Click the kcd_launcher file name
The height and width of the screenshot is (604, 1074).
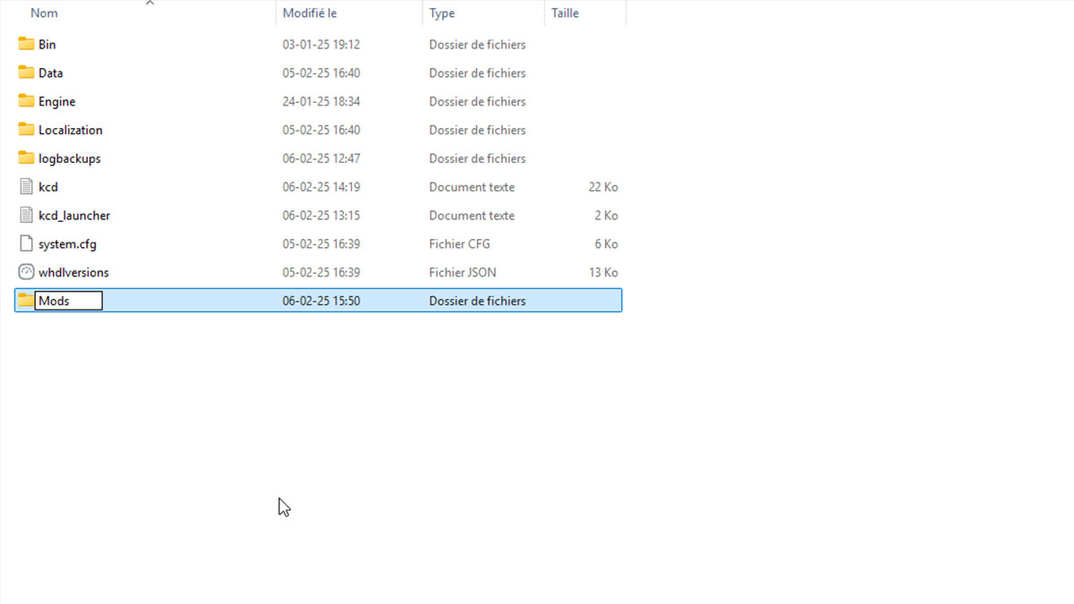(x=74, y=216)
